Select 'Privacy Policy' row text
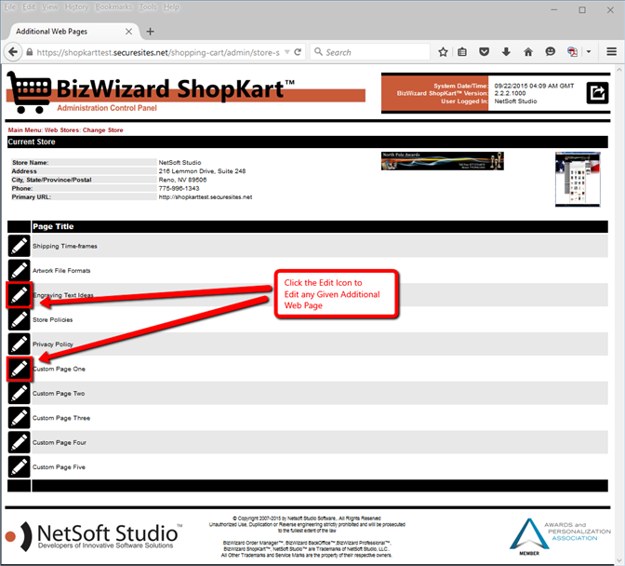This screenshot has height=566, width=625. [53, 344]
